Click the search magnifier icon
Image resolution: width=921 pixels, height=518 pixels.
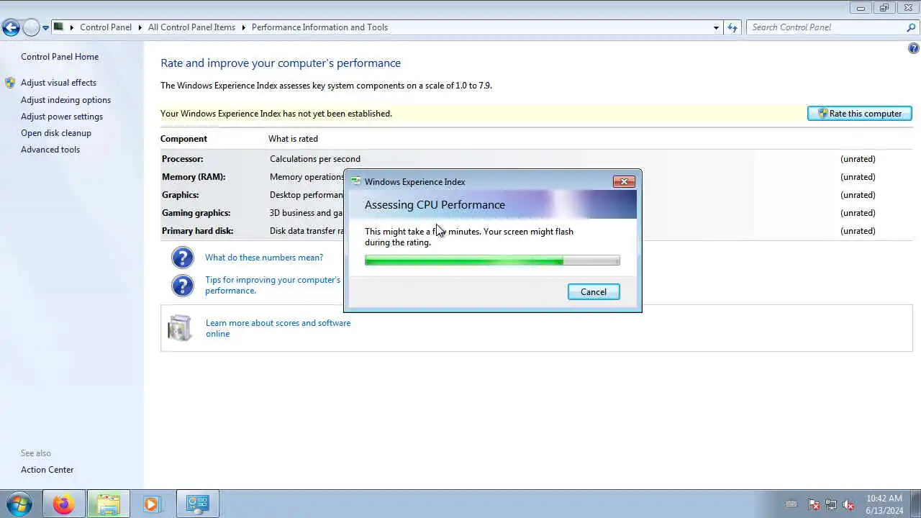point(911,27)
